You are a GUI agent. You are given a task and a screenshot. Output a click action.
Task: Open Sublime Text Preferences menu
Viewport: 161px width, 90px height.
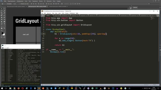coord(72,13)
